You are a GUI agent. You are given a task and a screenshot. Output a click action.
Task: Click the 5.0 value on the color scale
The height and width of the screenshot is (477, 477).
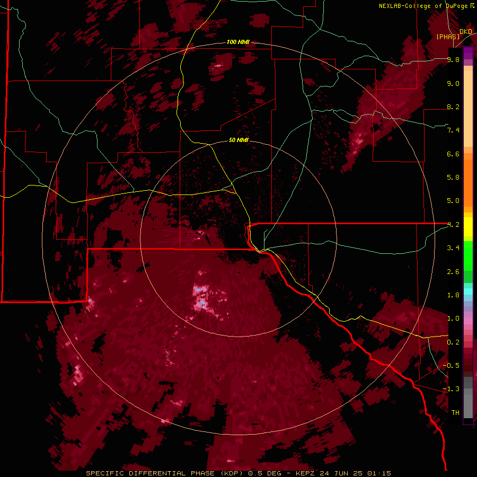[x=453, y=201]
